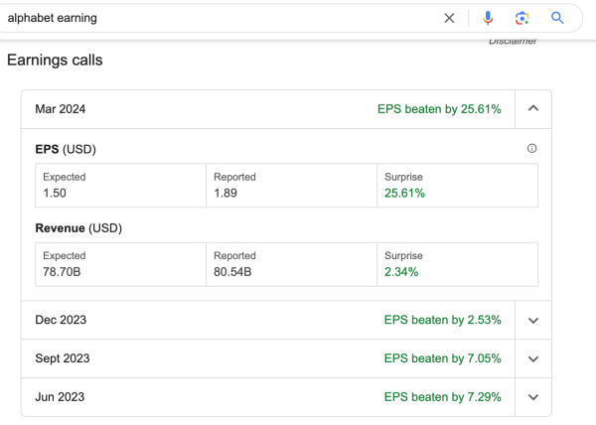Screen dimensions: 596x425
Task: Click the 'EPS (USD)' heading
Action: 66,149
